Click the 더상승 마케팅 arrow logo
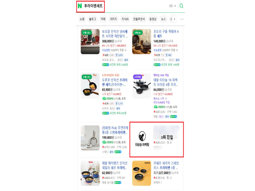The width and height of the screenshot is (255, 191). [x=142, y=136]
